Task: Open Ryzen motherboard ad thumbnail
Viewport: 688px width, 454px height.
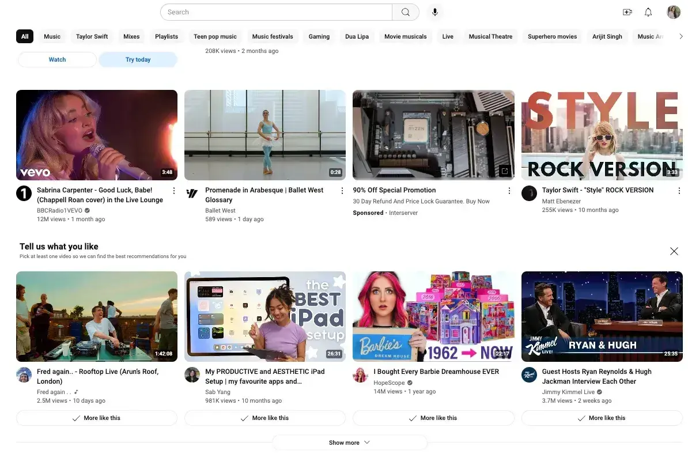Action: point(433,135)
